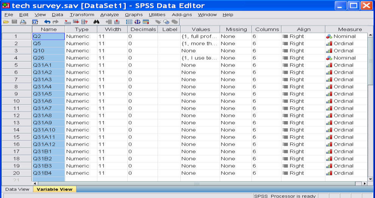Click the Open file folder icon

pyautogui.click(x=6, y=22)
